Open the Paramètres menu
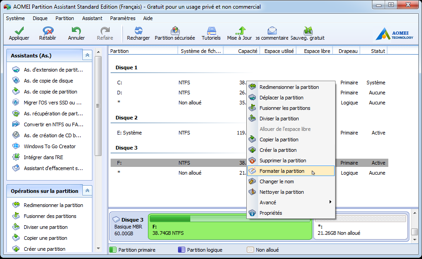This screenshot has width=422, height=259. [x=123, y=18]
